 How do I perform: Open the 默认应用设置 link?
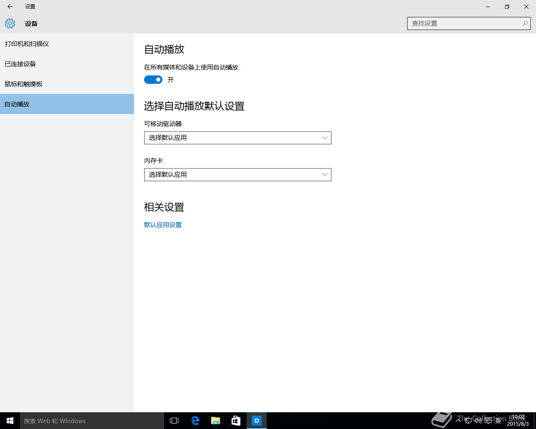click(x=163, y=225)
